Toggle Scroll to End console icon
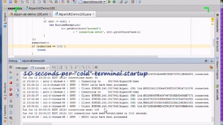This screenshot has height=125, width=223. tap(17, 90)
